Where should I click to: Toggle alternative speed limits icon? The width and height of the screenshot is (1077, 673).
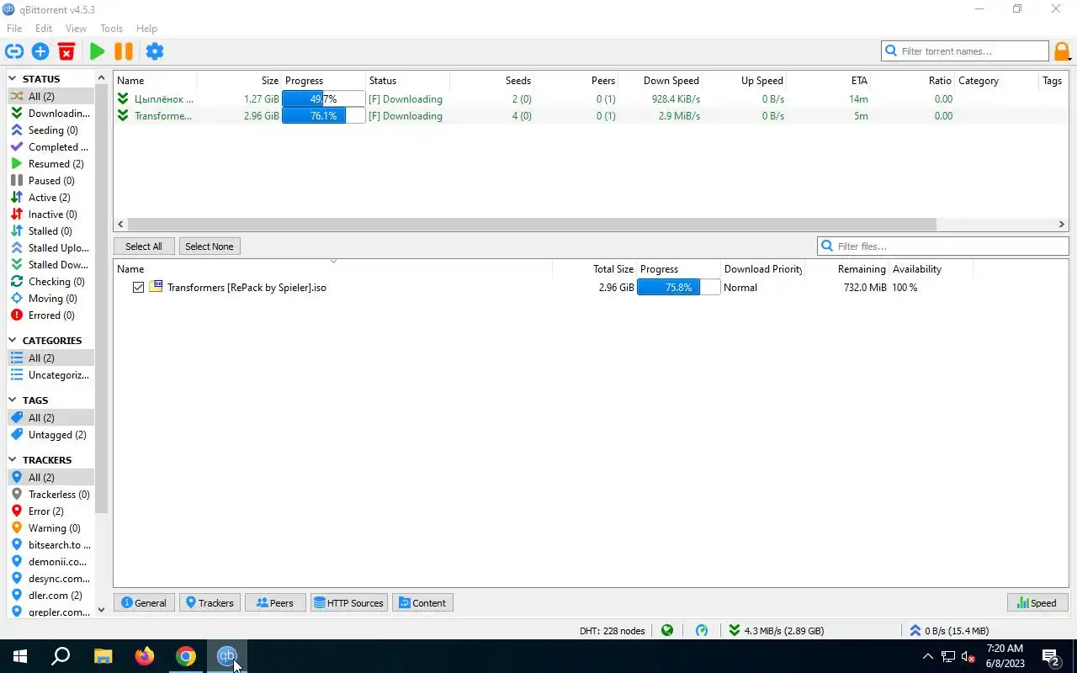pyautogui.click(x=702, y=630)
